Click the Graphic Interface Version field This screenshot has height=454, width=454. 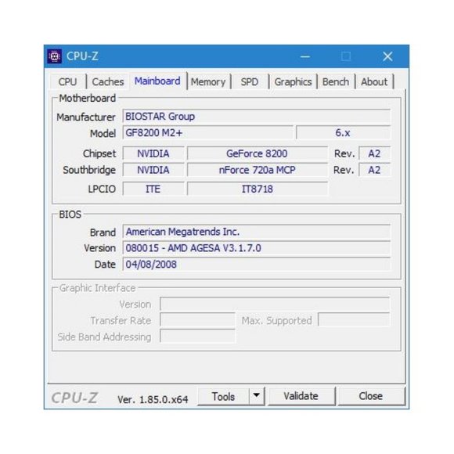(275, 304)
